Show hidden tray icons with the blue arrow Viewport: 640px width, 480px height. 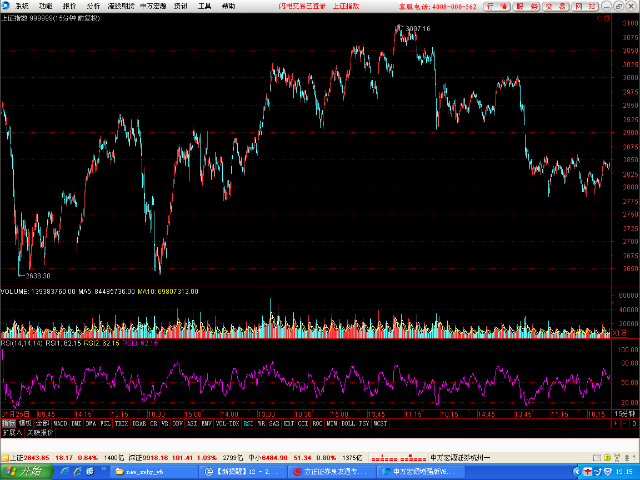(x=577, y=472)
